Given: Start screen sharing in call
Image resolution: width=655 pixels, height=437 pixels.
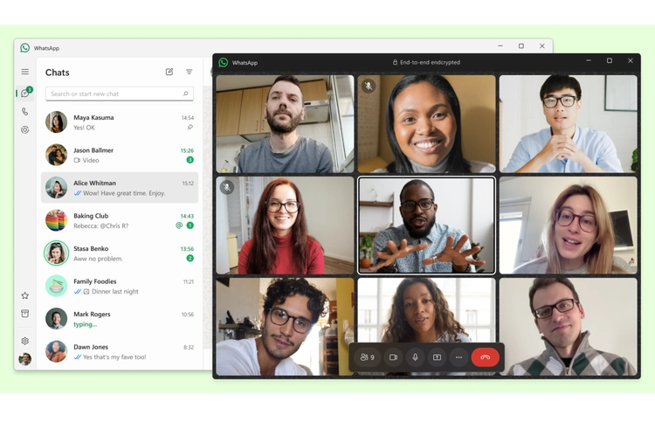Looking at the screenshot, I should point(437,357).
